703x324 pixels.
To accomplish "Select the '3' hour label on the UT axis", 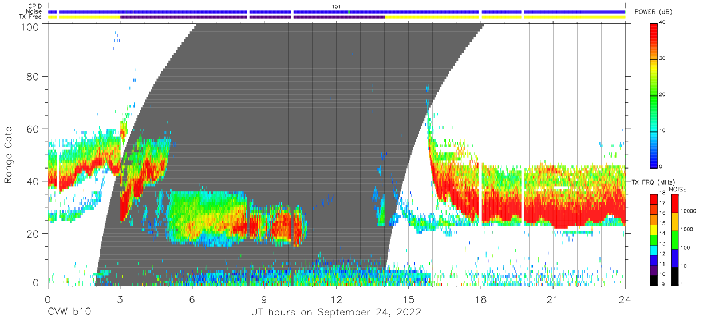I will pyautogui.click(x=120, y=299).
